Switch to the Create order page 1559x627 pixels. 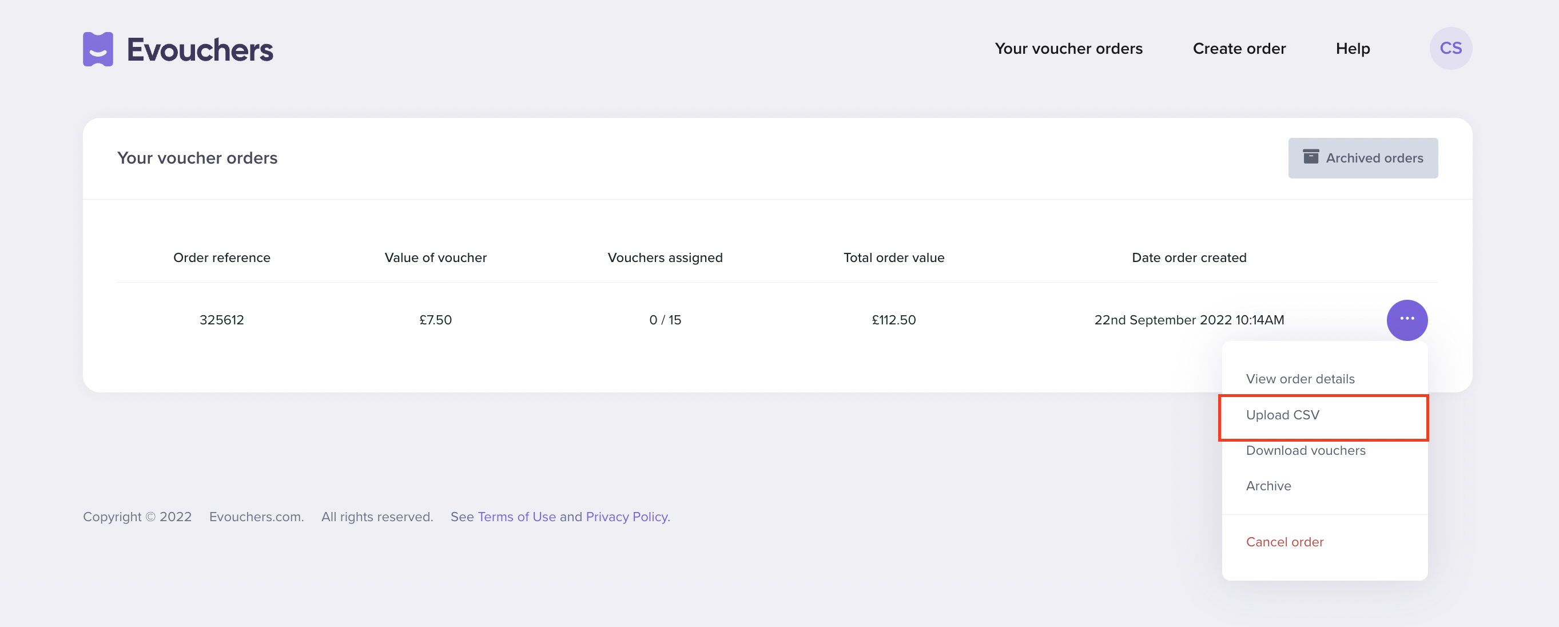1239,49
